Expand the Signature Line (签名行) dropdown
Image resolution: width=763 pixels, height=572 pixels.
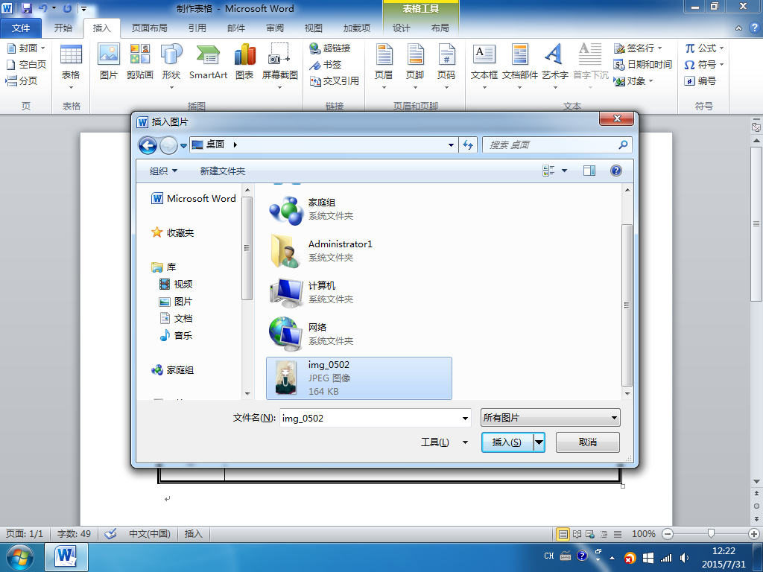click(660, 48)
